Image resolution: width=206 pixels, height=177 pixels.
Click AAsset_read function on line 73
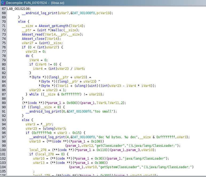tap(32, 34)
